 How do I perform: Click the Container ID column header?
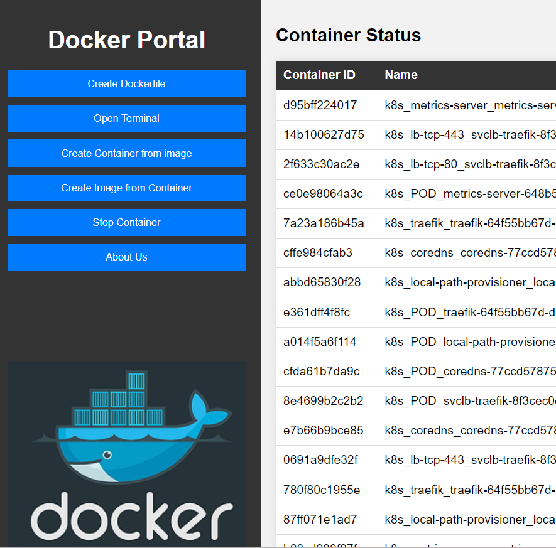319,75
